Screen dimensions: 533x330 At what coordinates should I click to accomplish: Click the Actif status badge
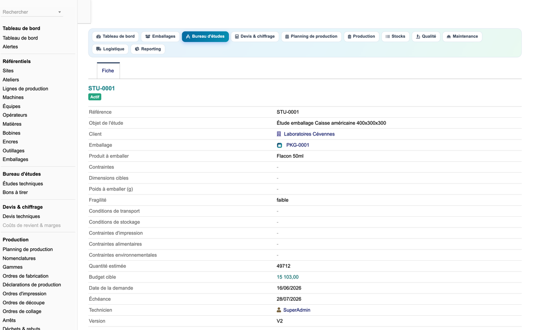tap(95, 97)
